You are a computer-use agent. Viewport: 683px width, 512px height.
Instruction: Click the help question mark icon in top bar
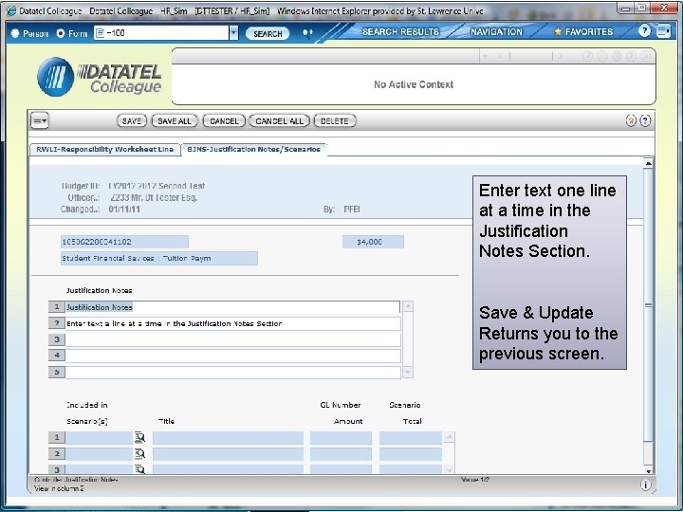[644, 31]
